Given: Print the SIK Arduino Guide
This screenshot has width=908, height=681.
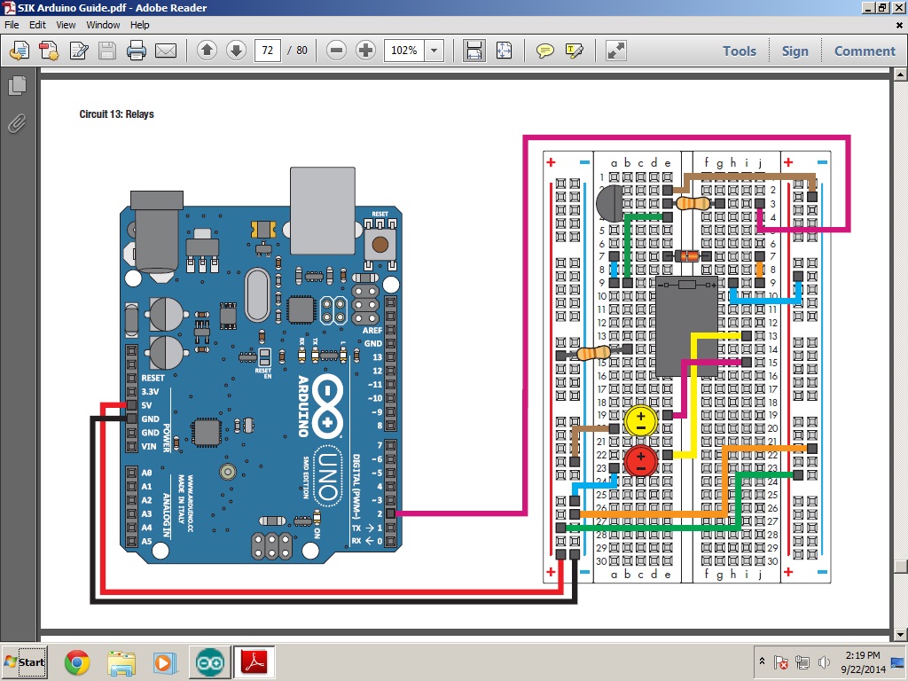Looking at the screenshot, I should pyautogui.click(x=135, y=51).
